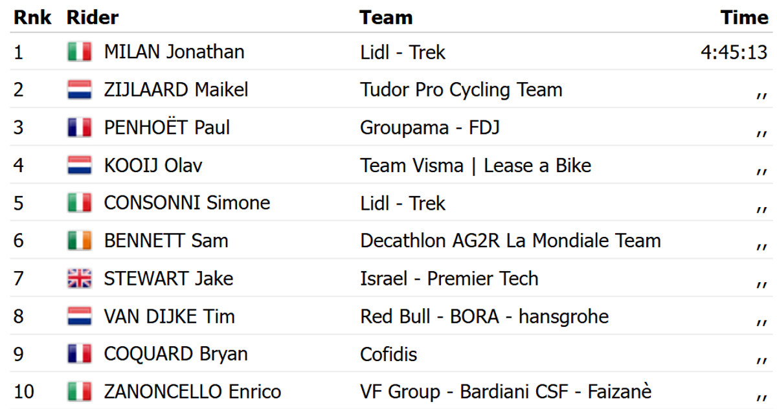777x409 pixels.
Task: Open Decathlon AG2R La Mondiale Team link
Action: point(510,241)
